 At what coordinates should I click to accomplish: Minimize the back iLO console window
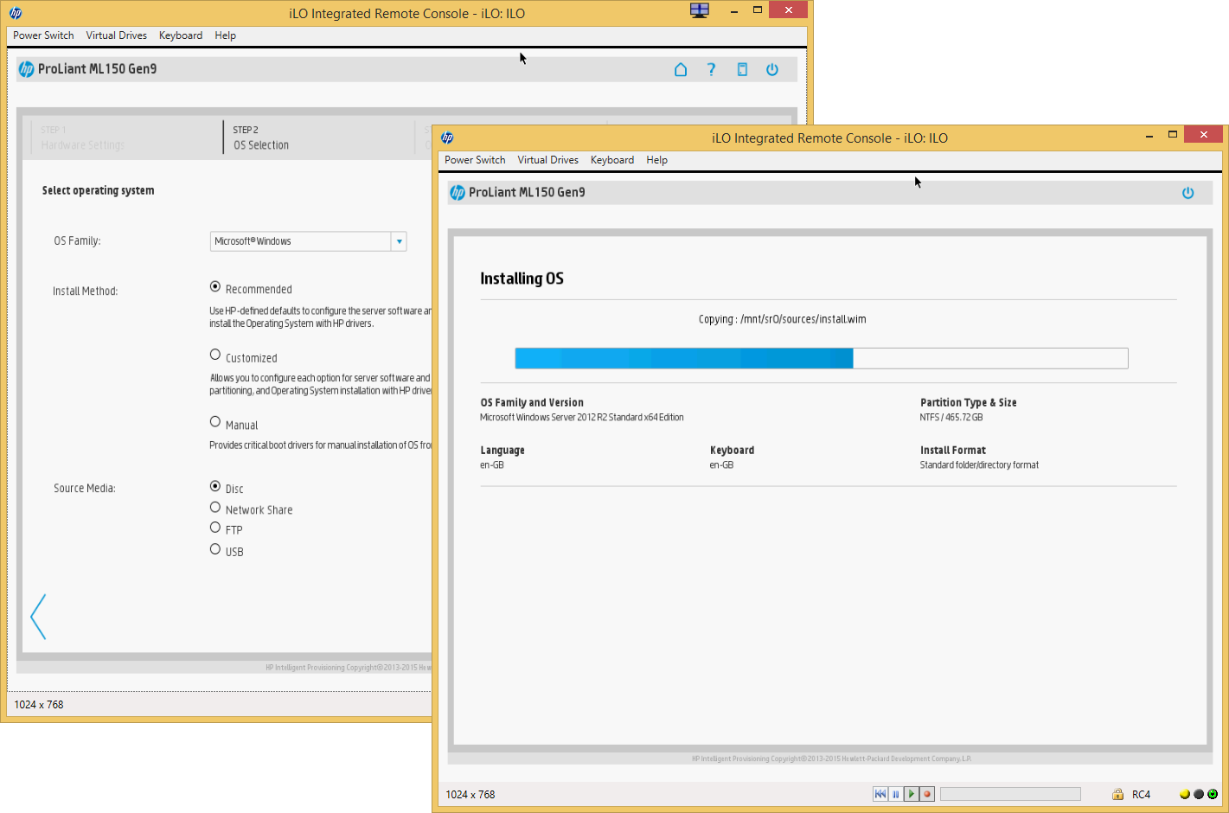pos(734,10)
